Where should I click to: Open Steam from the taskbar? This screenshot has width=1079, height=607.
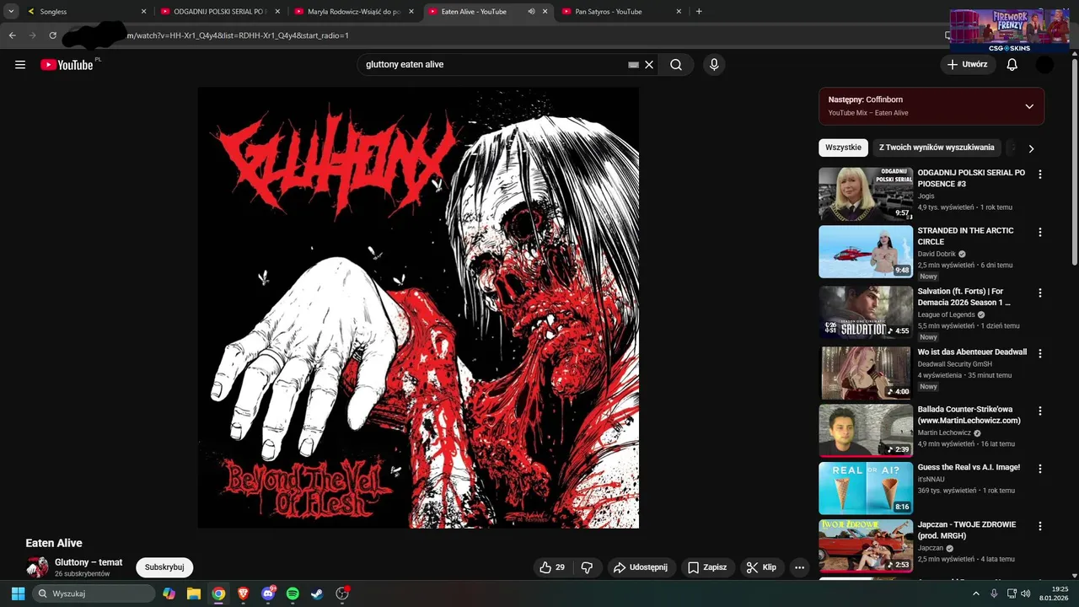(x=317, y=594)
